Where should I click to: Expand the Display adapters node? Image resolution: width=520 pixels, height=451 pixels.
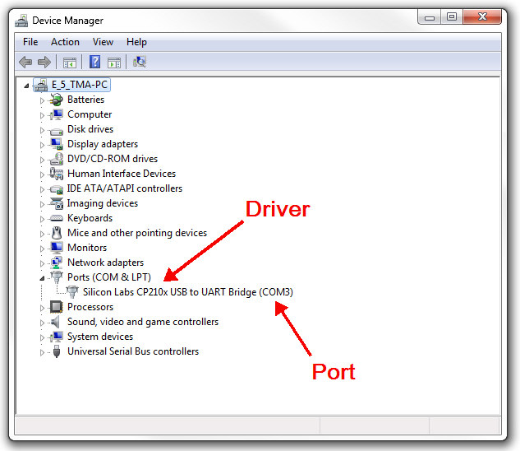pos(42,145)
